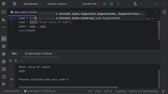Change the 4 spaces indent setting
The height and width of the screenshot is (94, 168).
point(121,91)
